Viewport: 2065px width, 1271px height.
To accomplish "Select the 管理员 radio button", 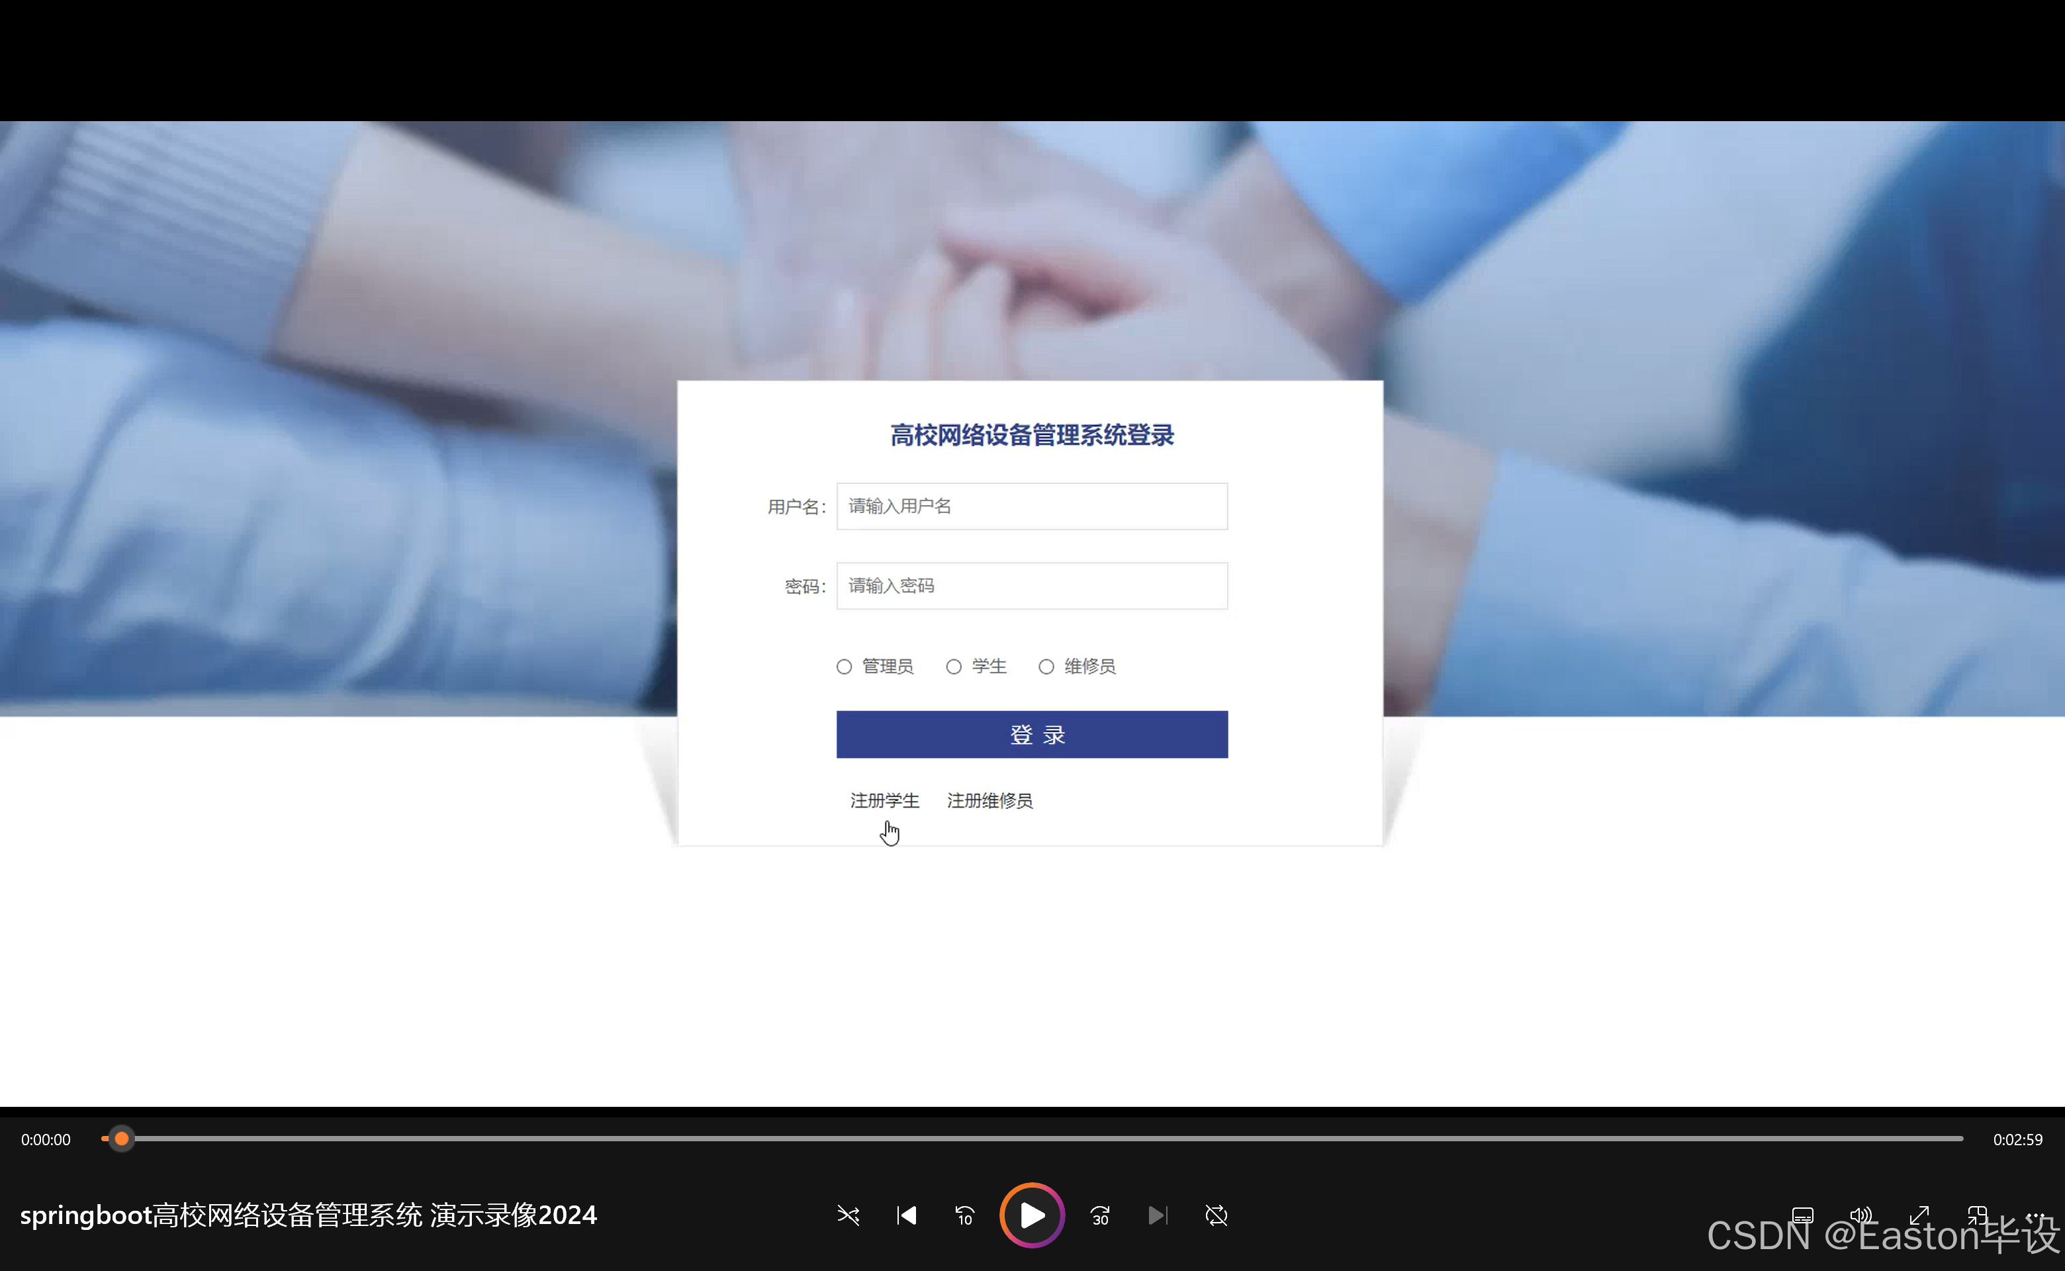I will click(844, 667).
